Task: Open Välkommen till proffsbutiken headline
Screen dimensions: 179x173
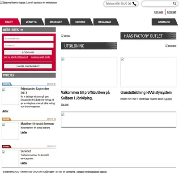Action: pos(85,95)
